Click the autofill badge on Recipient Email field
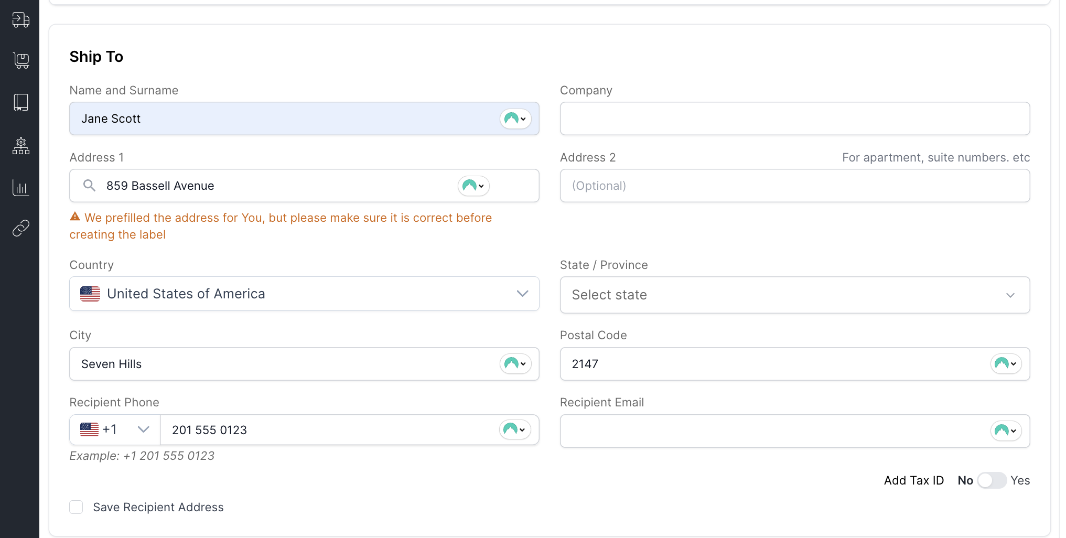 [1006, 431]
